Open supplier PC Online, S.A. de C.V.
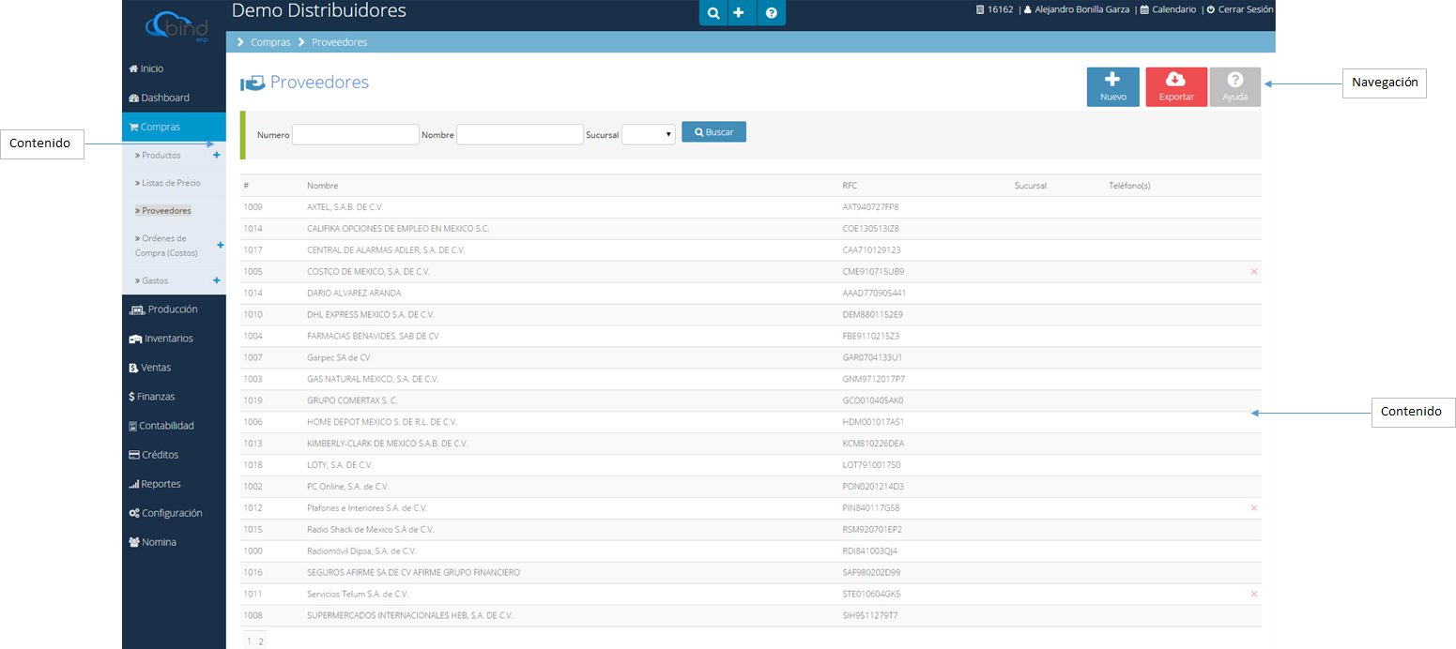 pos(347,487)
